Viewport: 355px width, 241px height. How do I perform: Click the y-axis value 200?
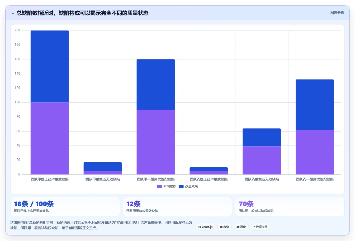pyautogui.click(x=17, y=30)
